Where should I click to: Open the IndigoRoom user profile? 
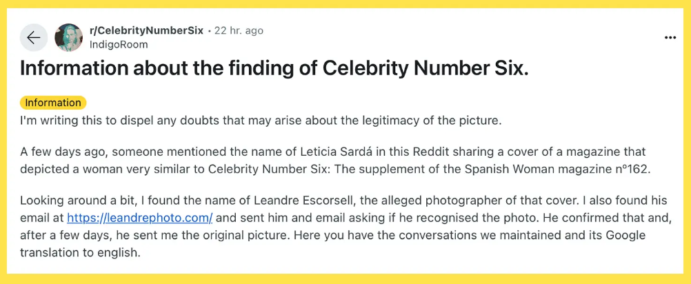click(x=119, y=45)
